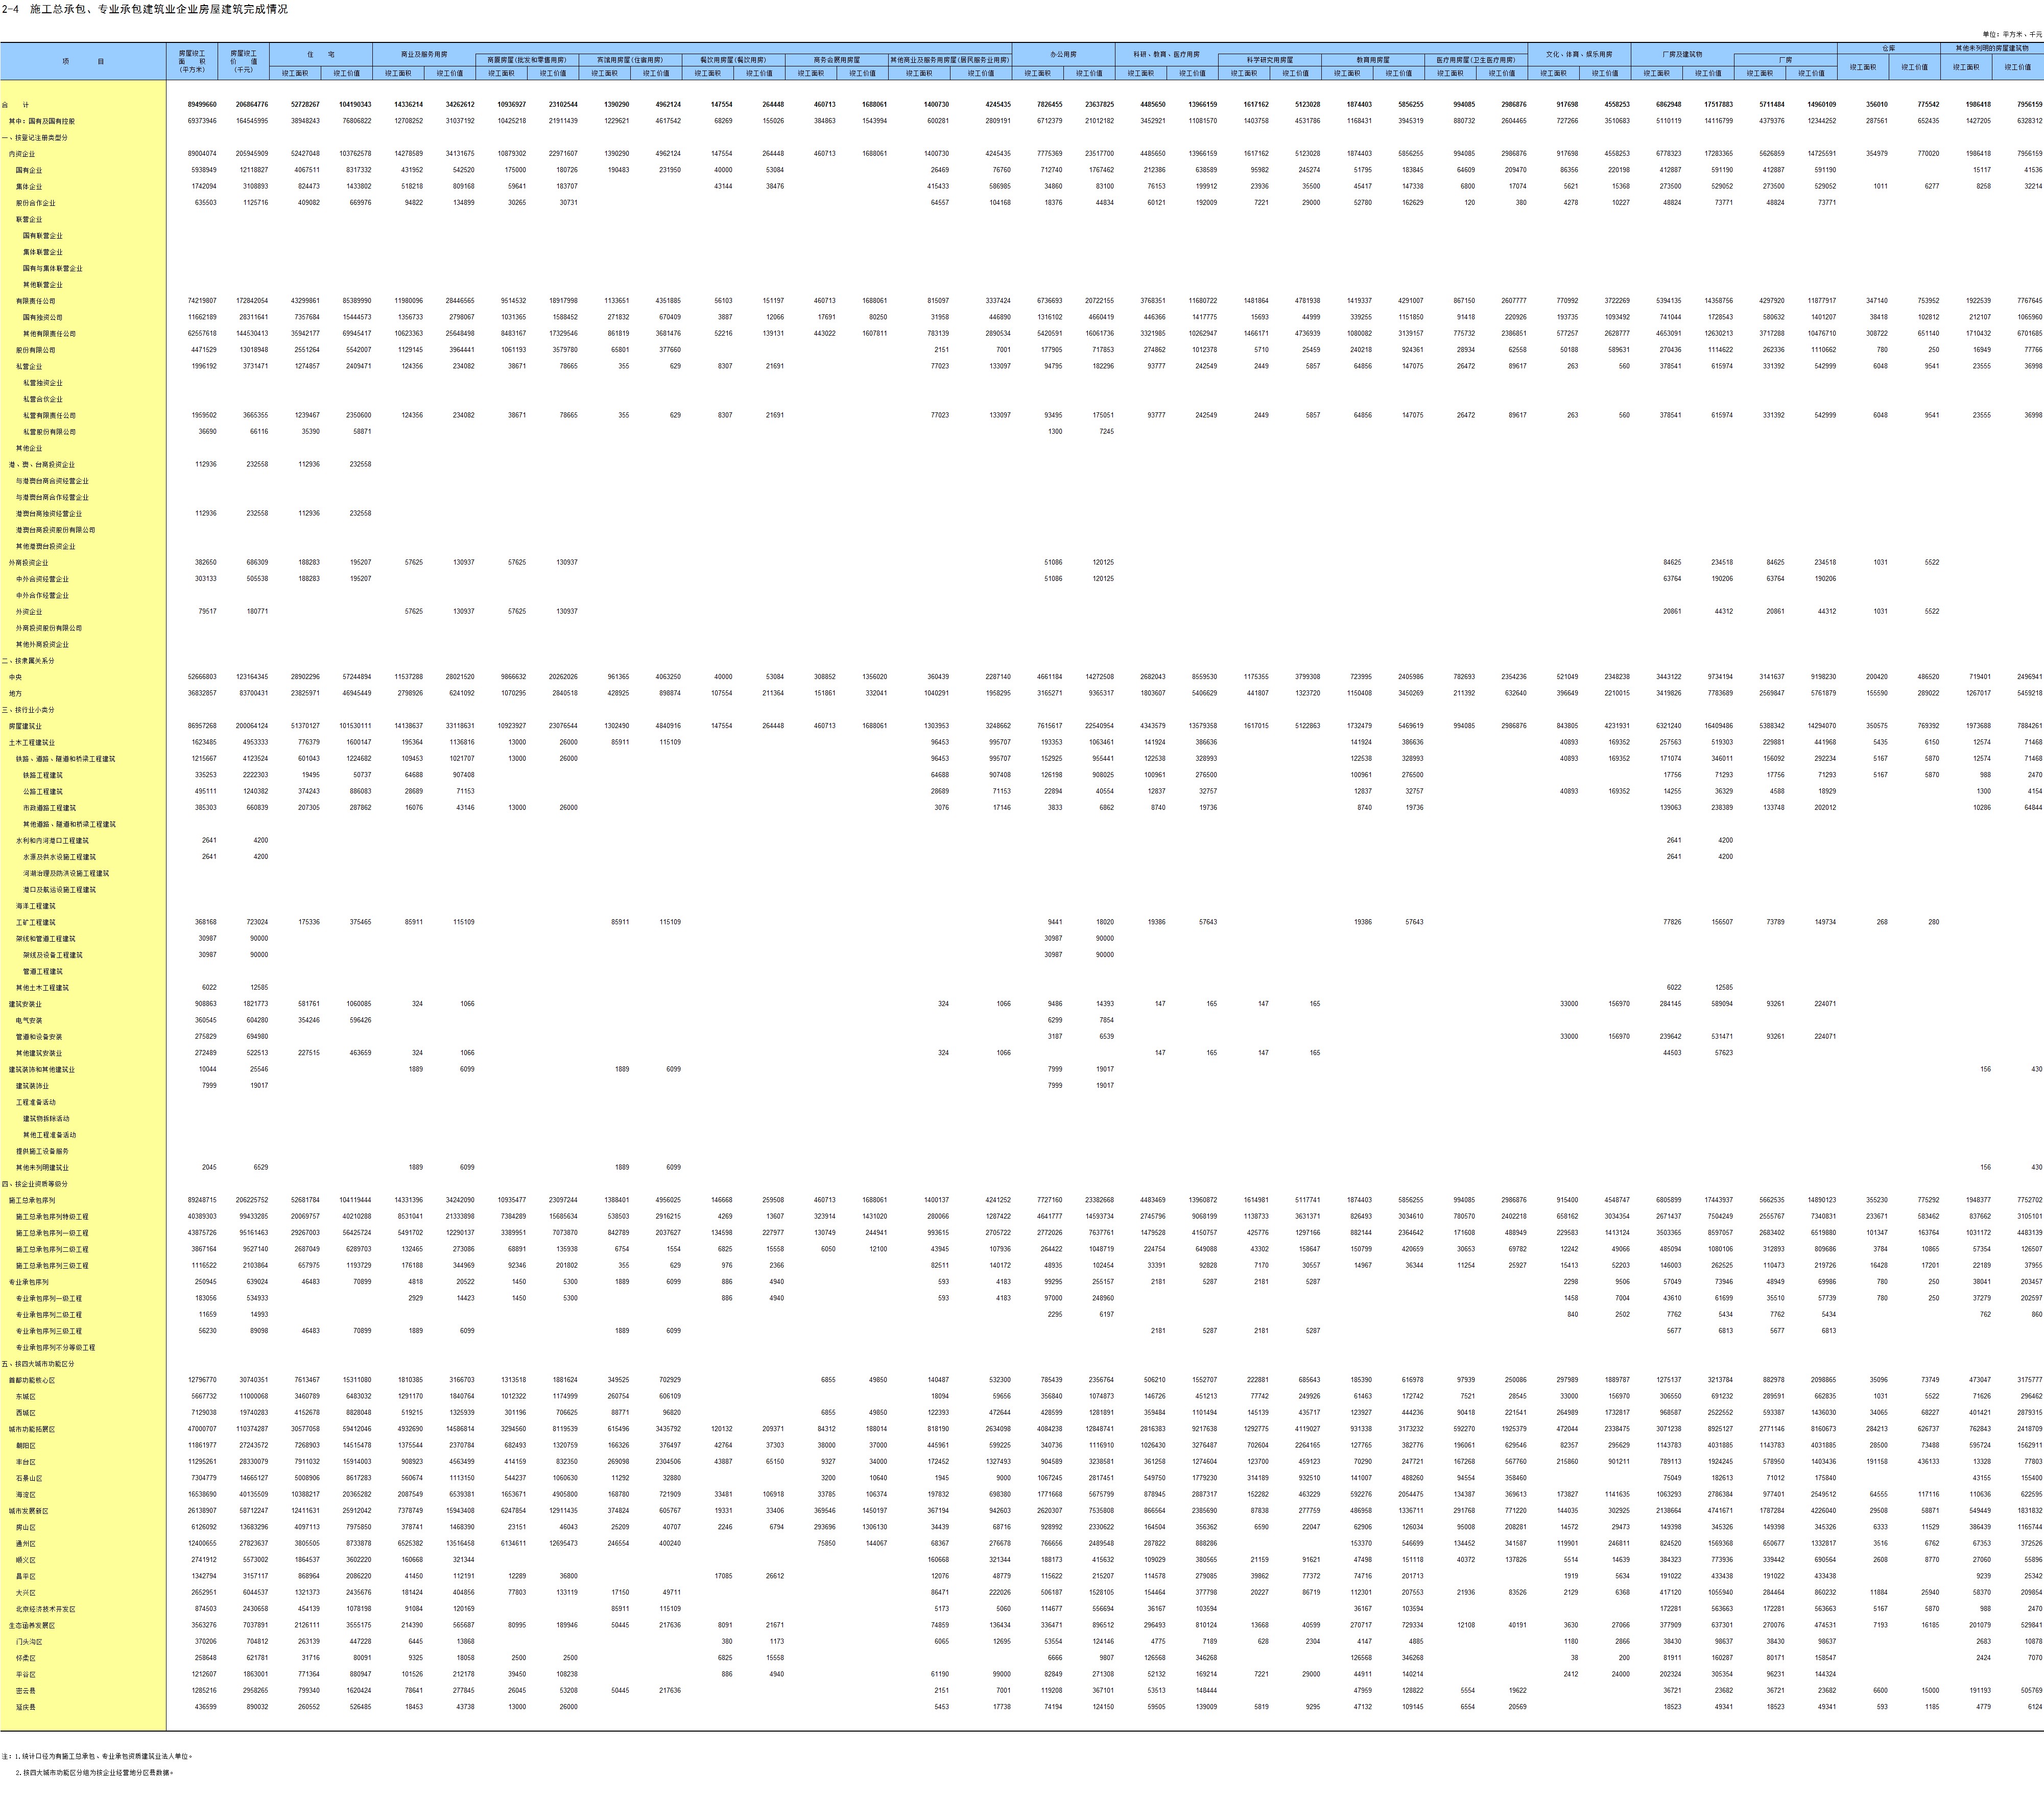This screenshot has width=2044, height=1797.
Task: Select the 建筑安装业 row label
Action: [x=25, y=1003]
